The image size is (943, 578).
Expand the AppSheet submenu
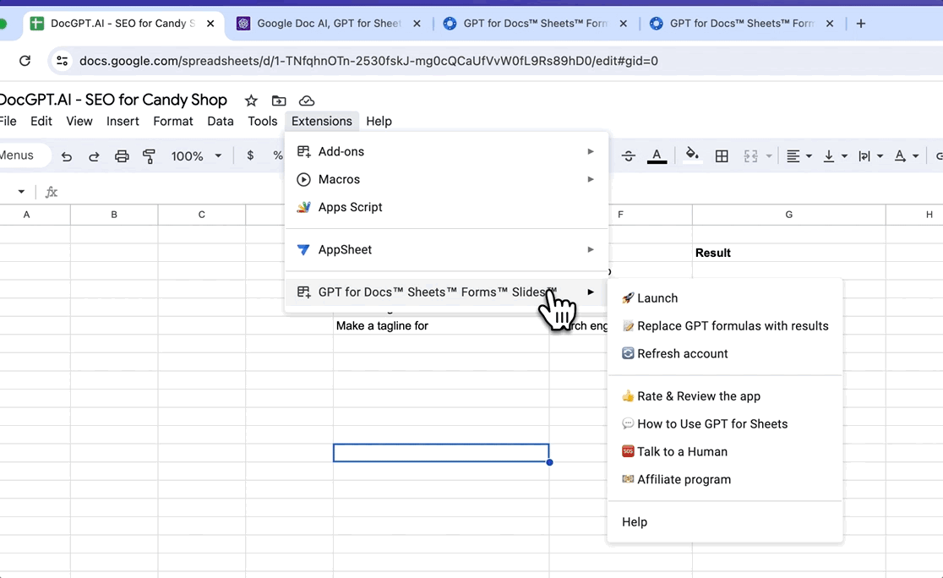coord(446,249)
